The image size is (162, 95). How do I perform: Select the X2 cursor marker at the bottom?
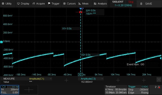pos(80,74)
